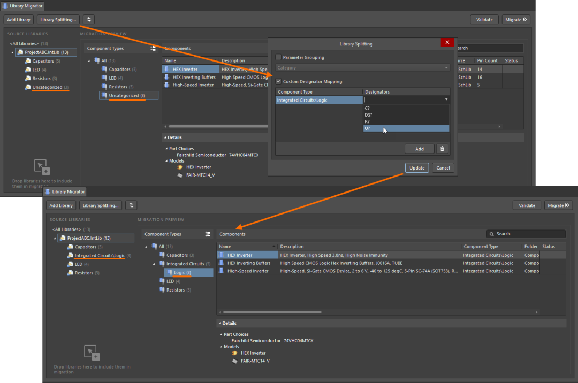This screenshot has width=578, height=383.
Task: Click Component Types tree-view icon in lower window
Action: point(208,234)
